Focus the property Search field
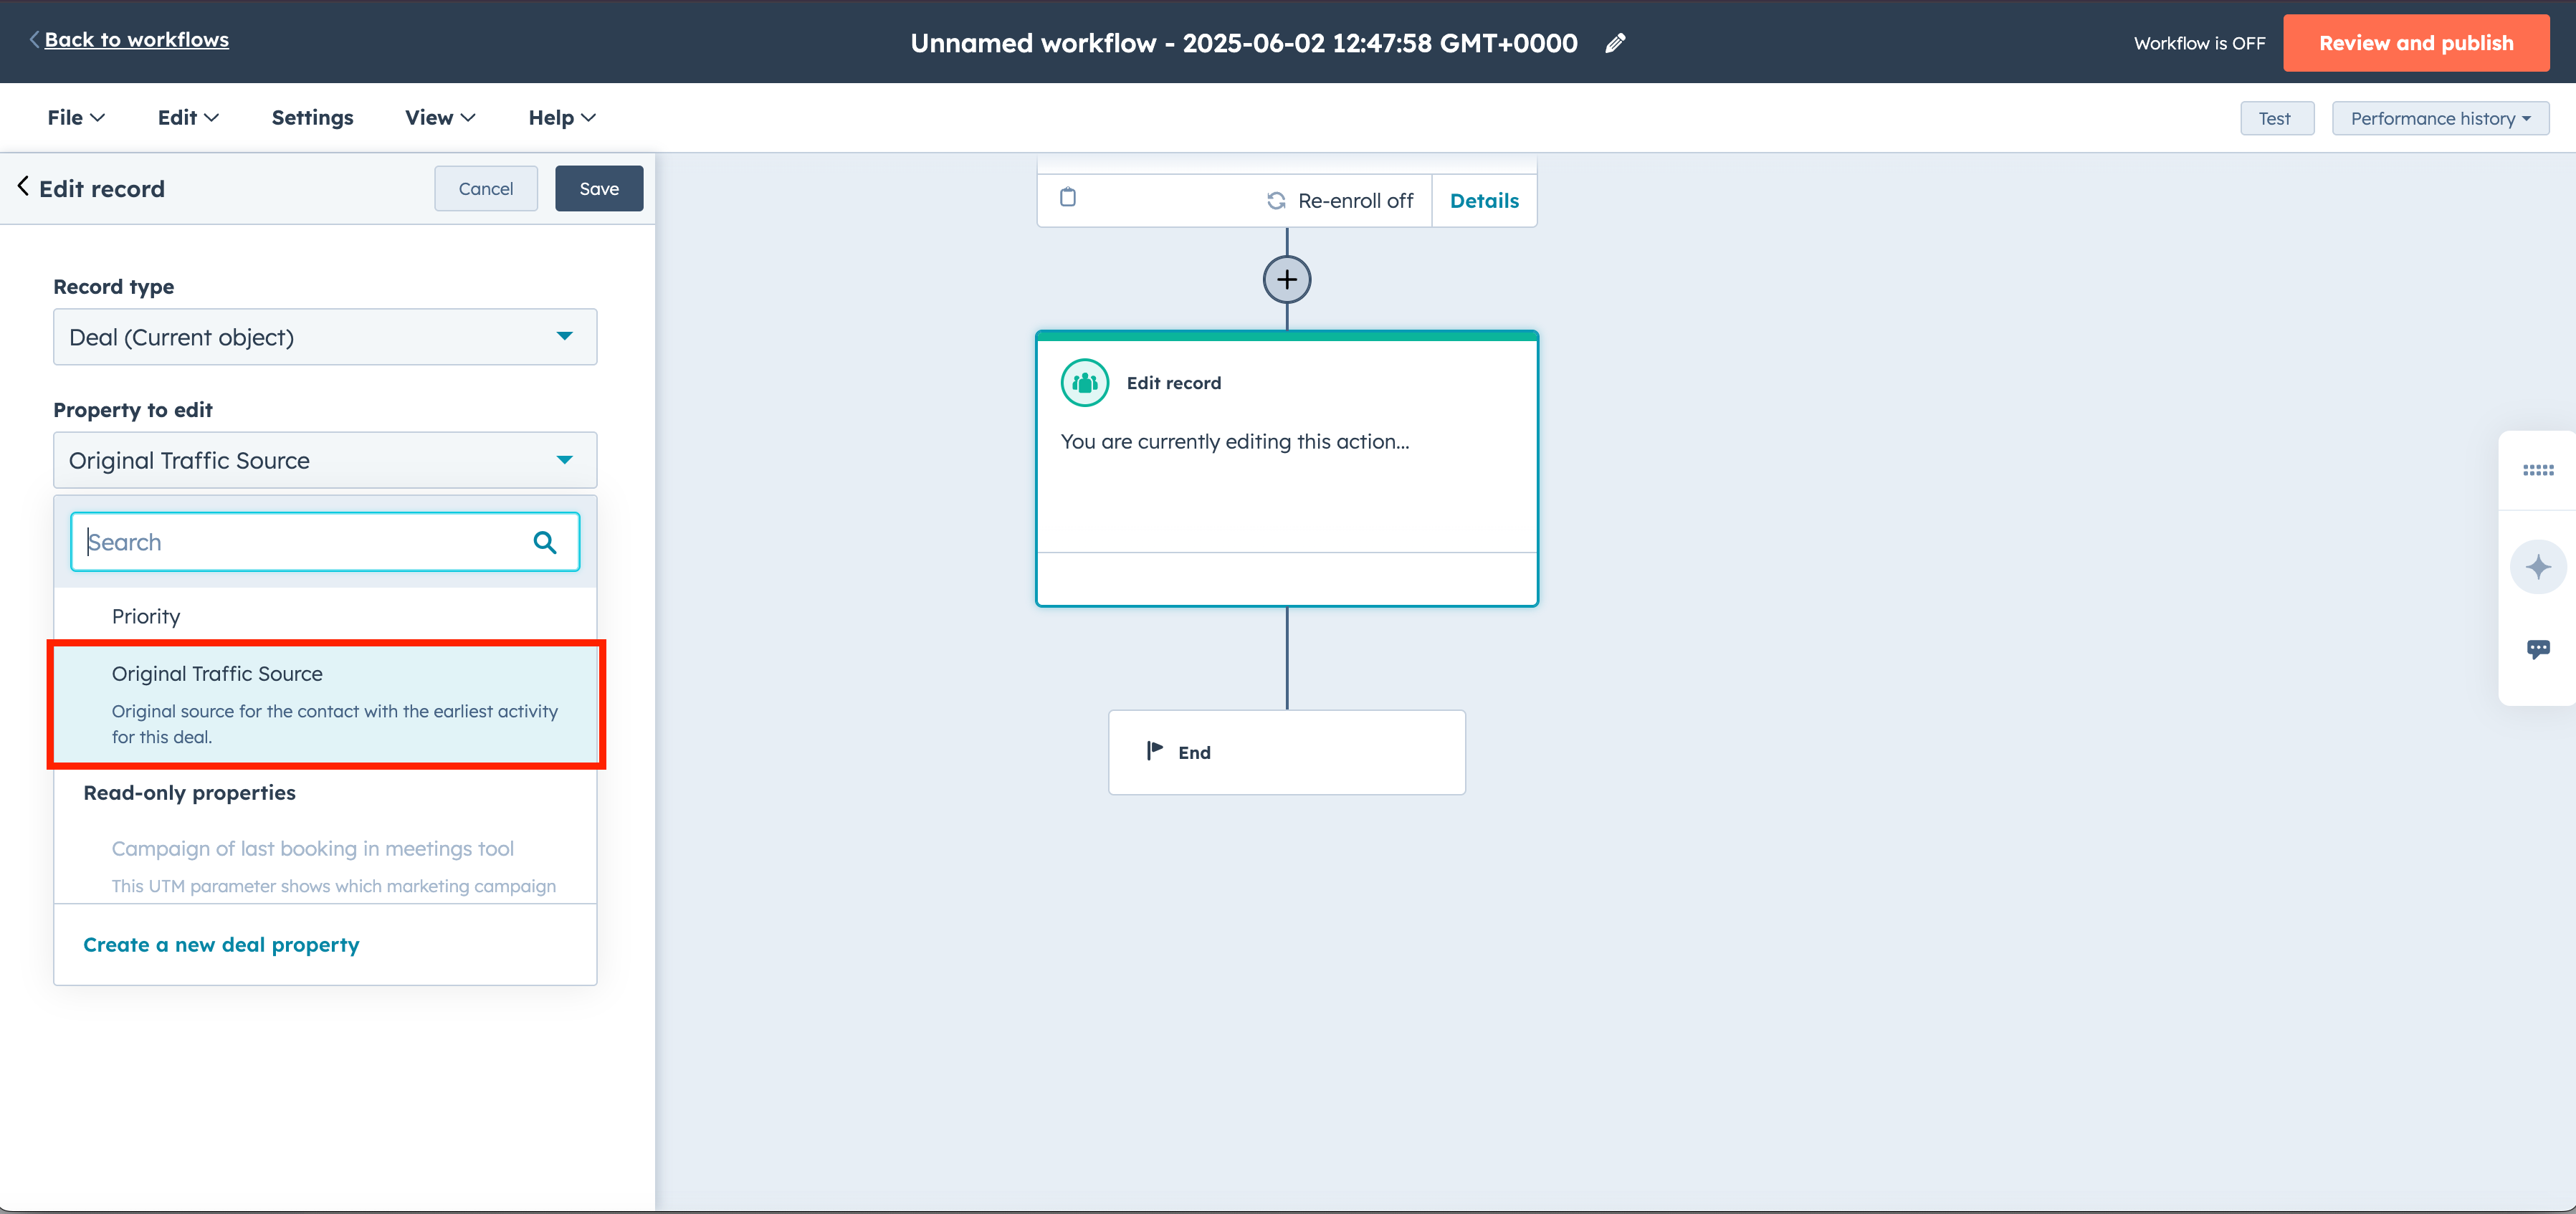Screen dimensions: 2576x1214 coord(325,542)
